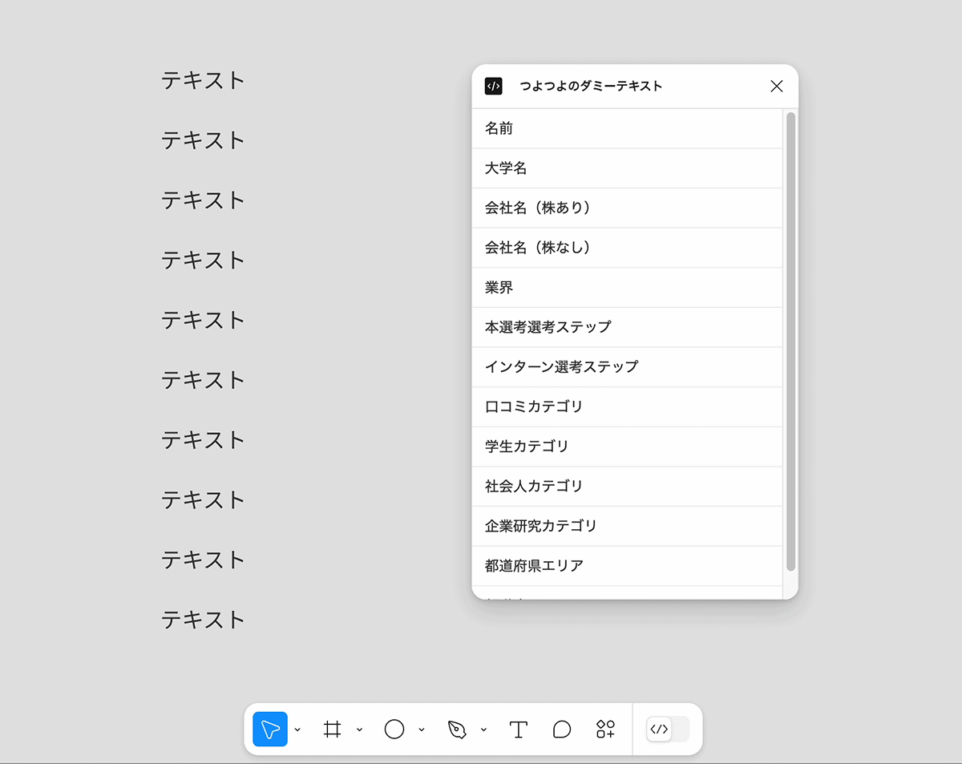Open Move tool options chevron

(x=297, y=730)
